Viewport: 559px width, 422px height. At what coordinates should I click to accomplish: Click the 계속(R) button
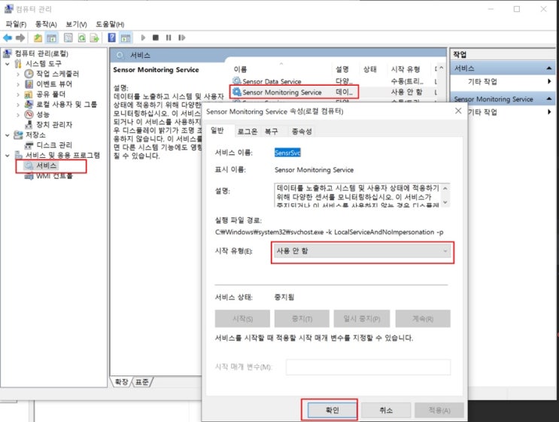click(x=423, y=319)
